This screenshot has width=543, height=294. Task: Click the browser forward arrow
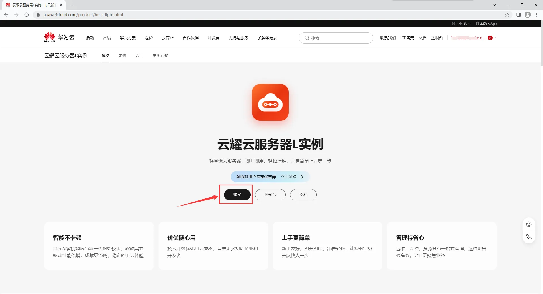16,15
